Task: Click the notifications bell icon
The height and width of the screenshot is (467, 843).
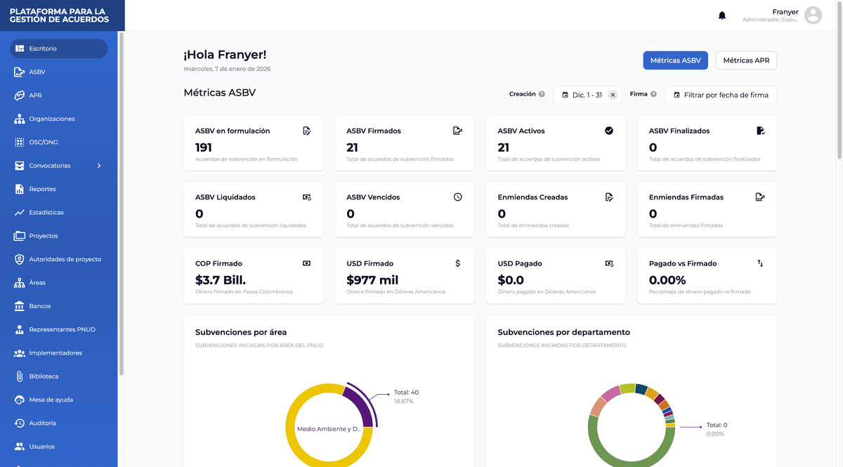Action: (721, 15)
